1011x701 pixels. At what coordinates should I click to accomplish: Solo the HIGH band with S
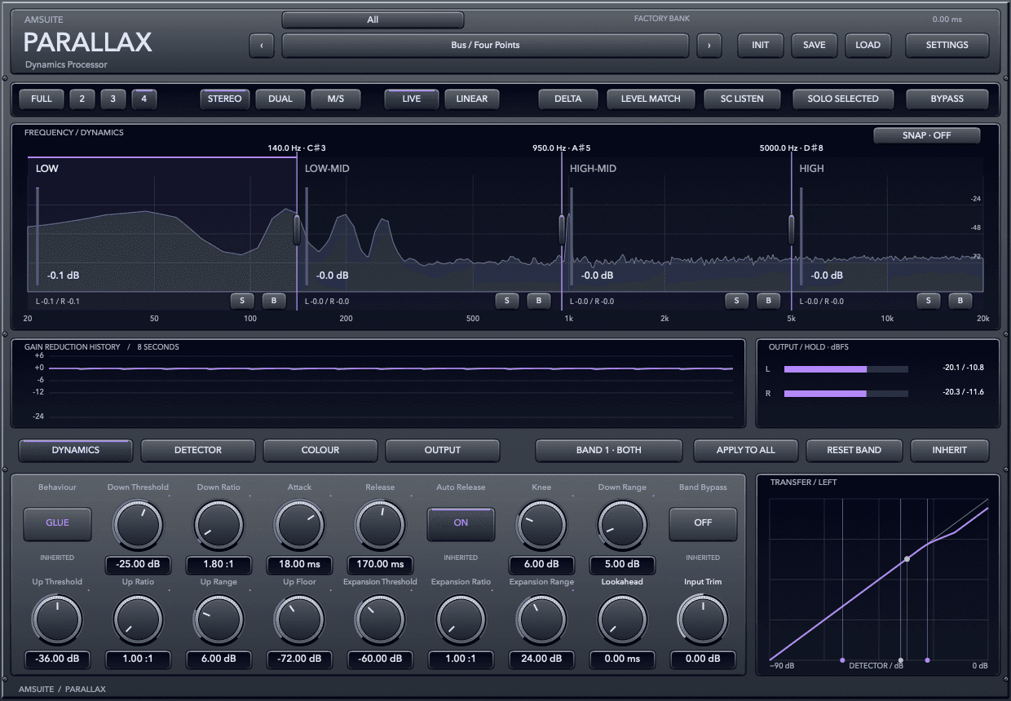[929, 301]
